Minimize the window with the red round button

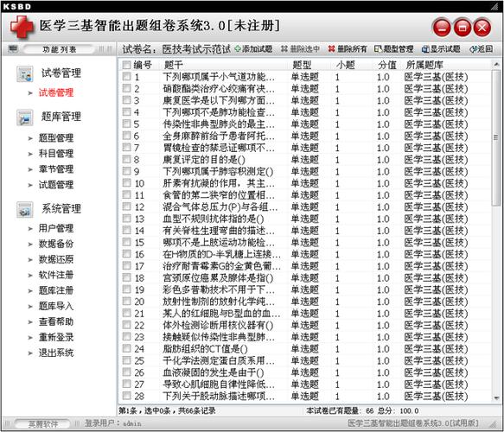pyautogui.click(x=443, y=28)
